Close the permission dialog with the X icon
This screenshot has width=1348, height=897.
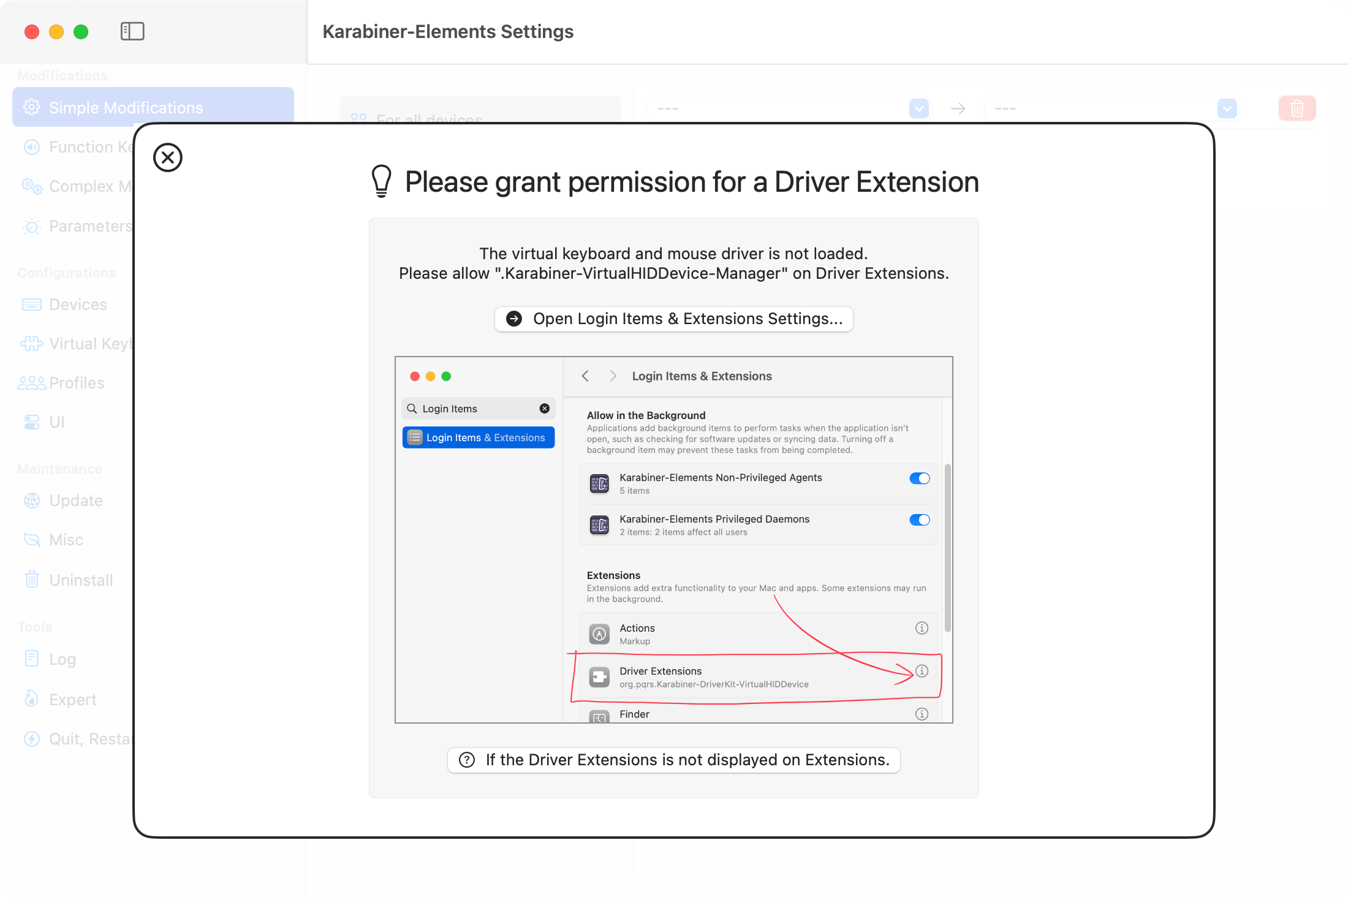click(168, 157)
